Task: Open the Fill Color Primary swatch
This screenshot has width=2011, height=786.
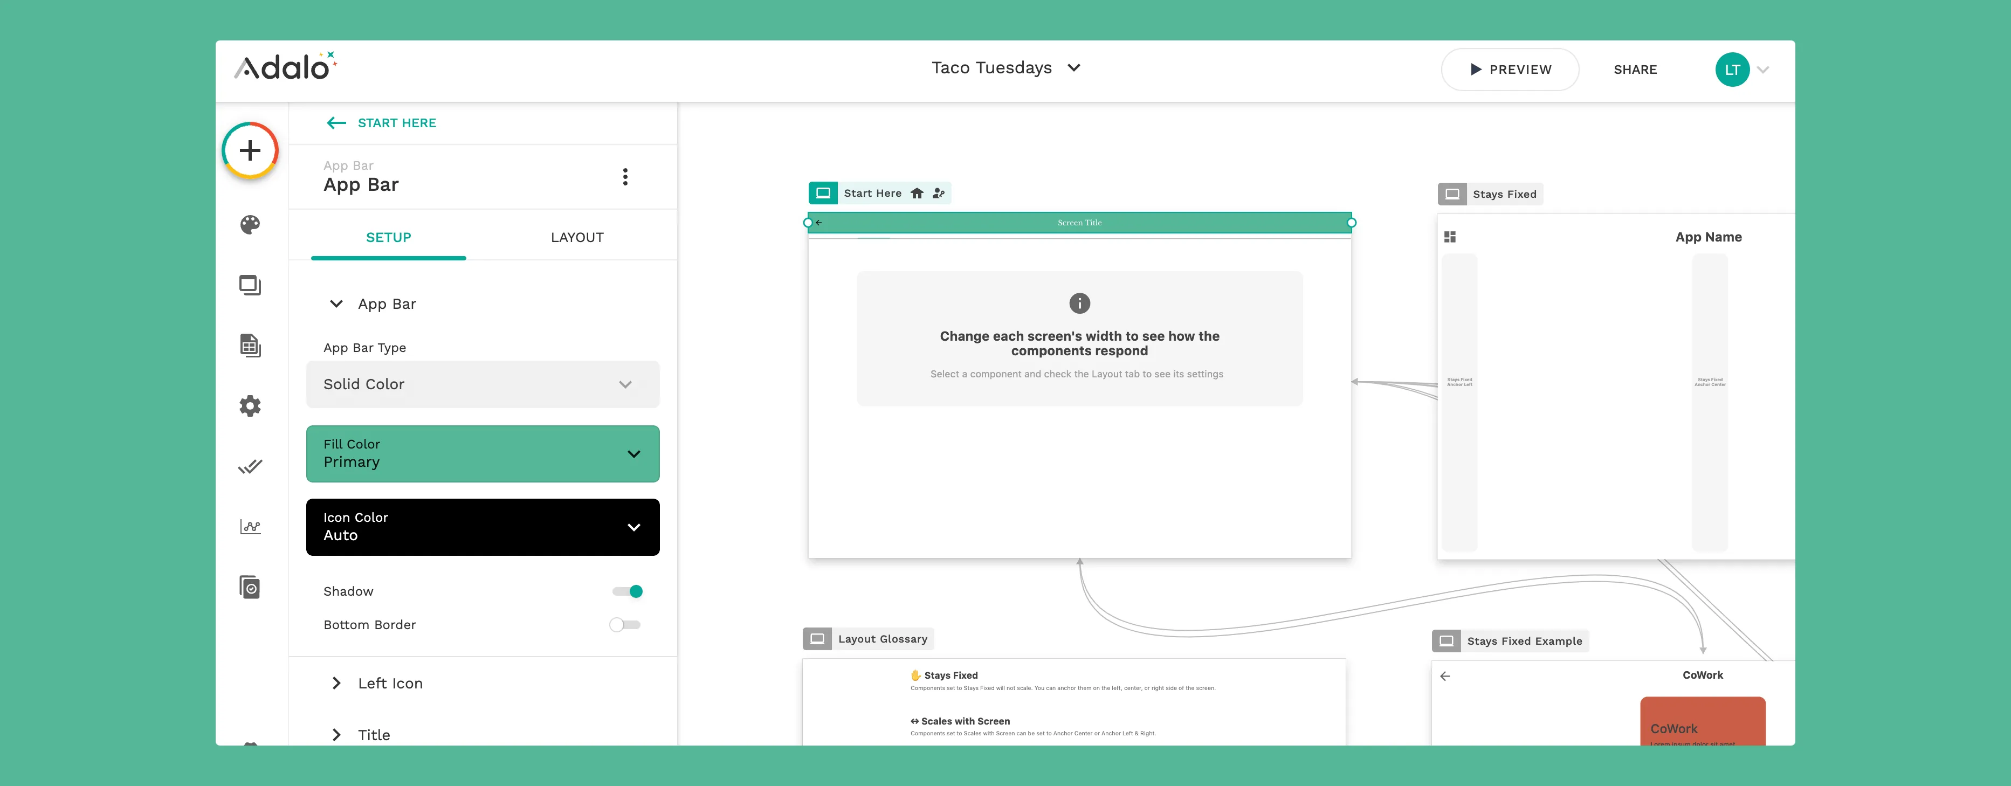Action: [483, 453]
